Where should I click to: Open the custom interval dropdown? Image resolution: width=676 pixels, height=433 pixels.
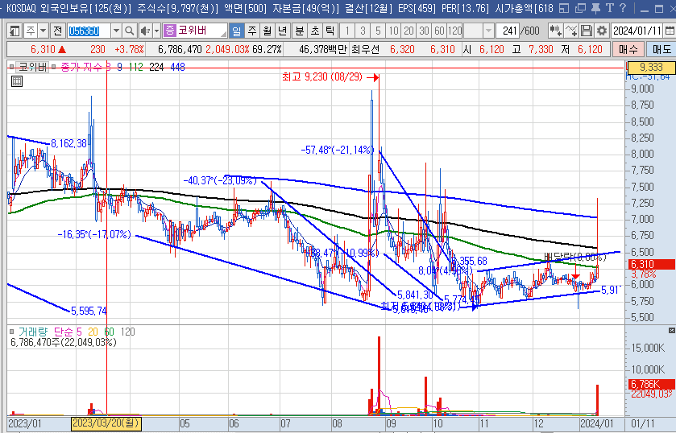click(488, 31)
